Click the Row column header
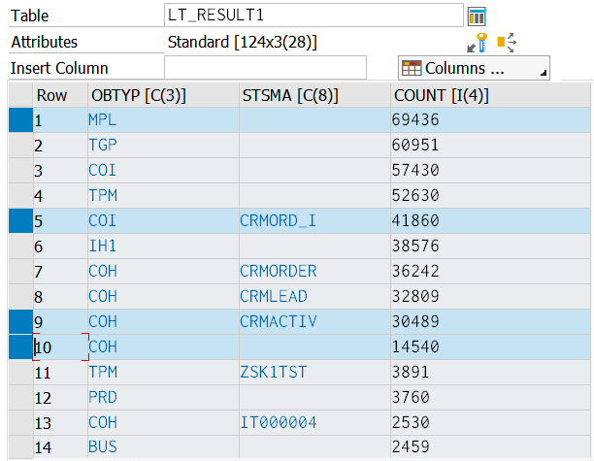 click(x=60, y=95)
